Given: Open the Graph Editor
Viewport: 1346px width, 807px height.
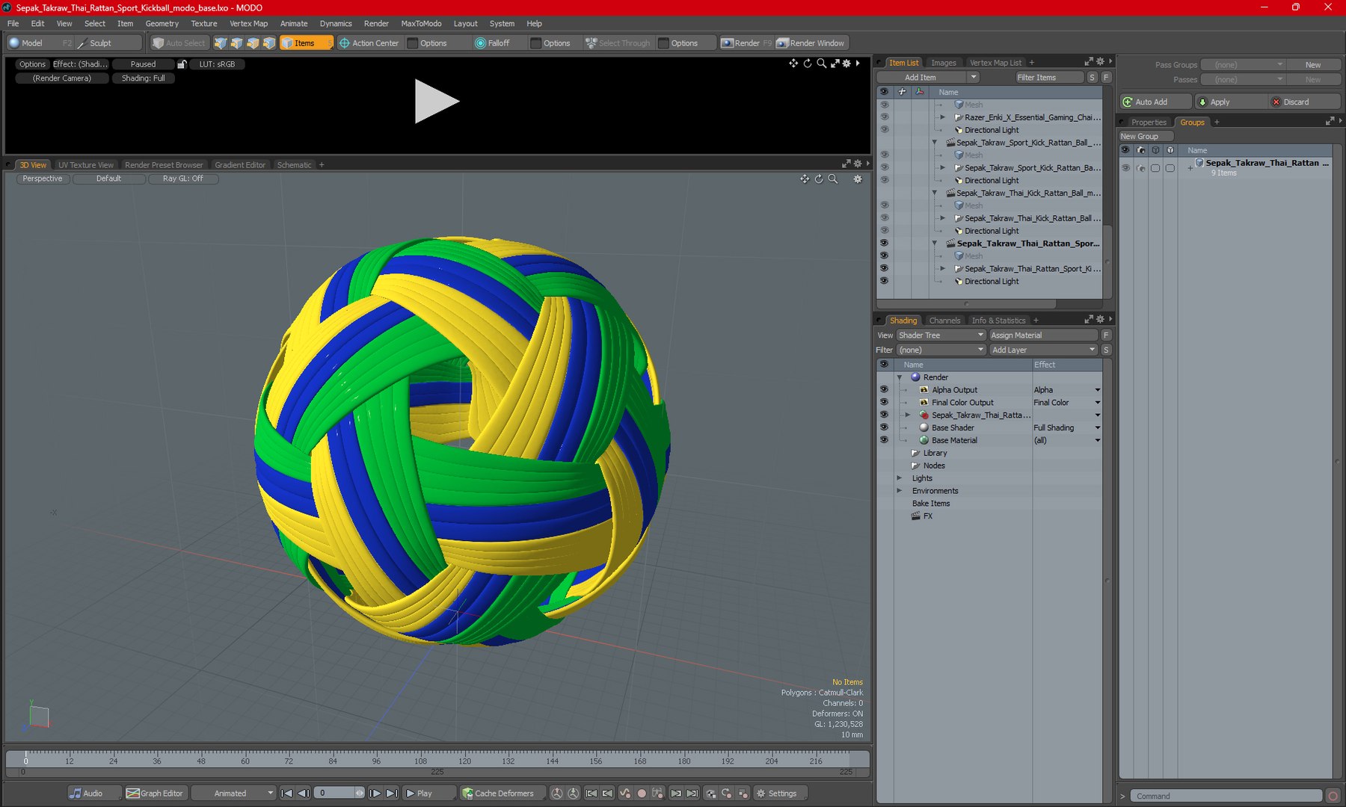Looking at the screenshot, I should pyautogui.click(x=155, y=794).
